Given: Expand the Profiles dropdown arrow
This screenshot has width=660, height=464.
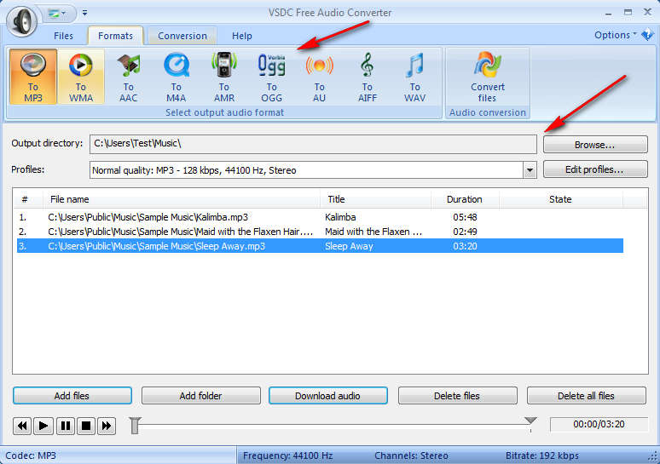Looking at the screenshot, I should 530,170.
